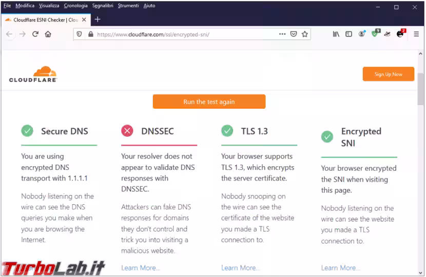Go to the Firefox home page
The image size is (426, 277).
(x=48, y=34)
